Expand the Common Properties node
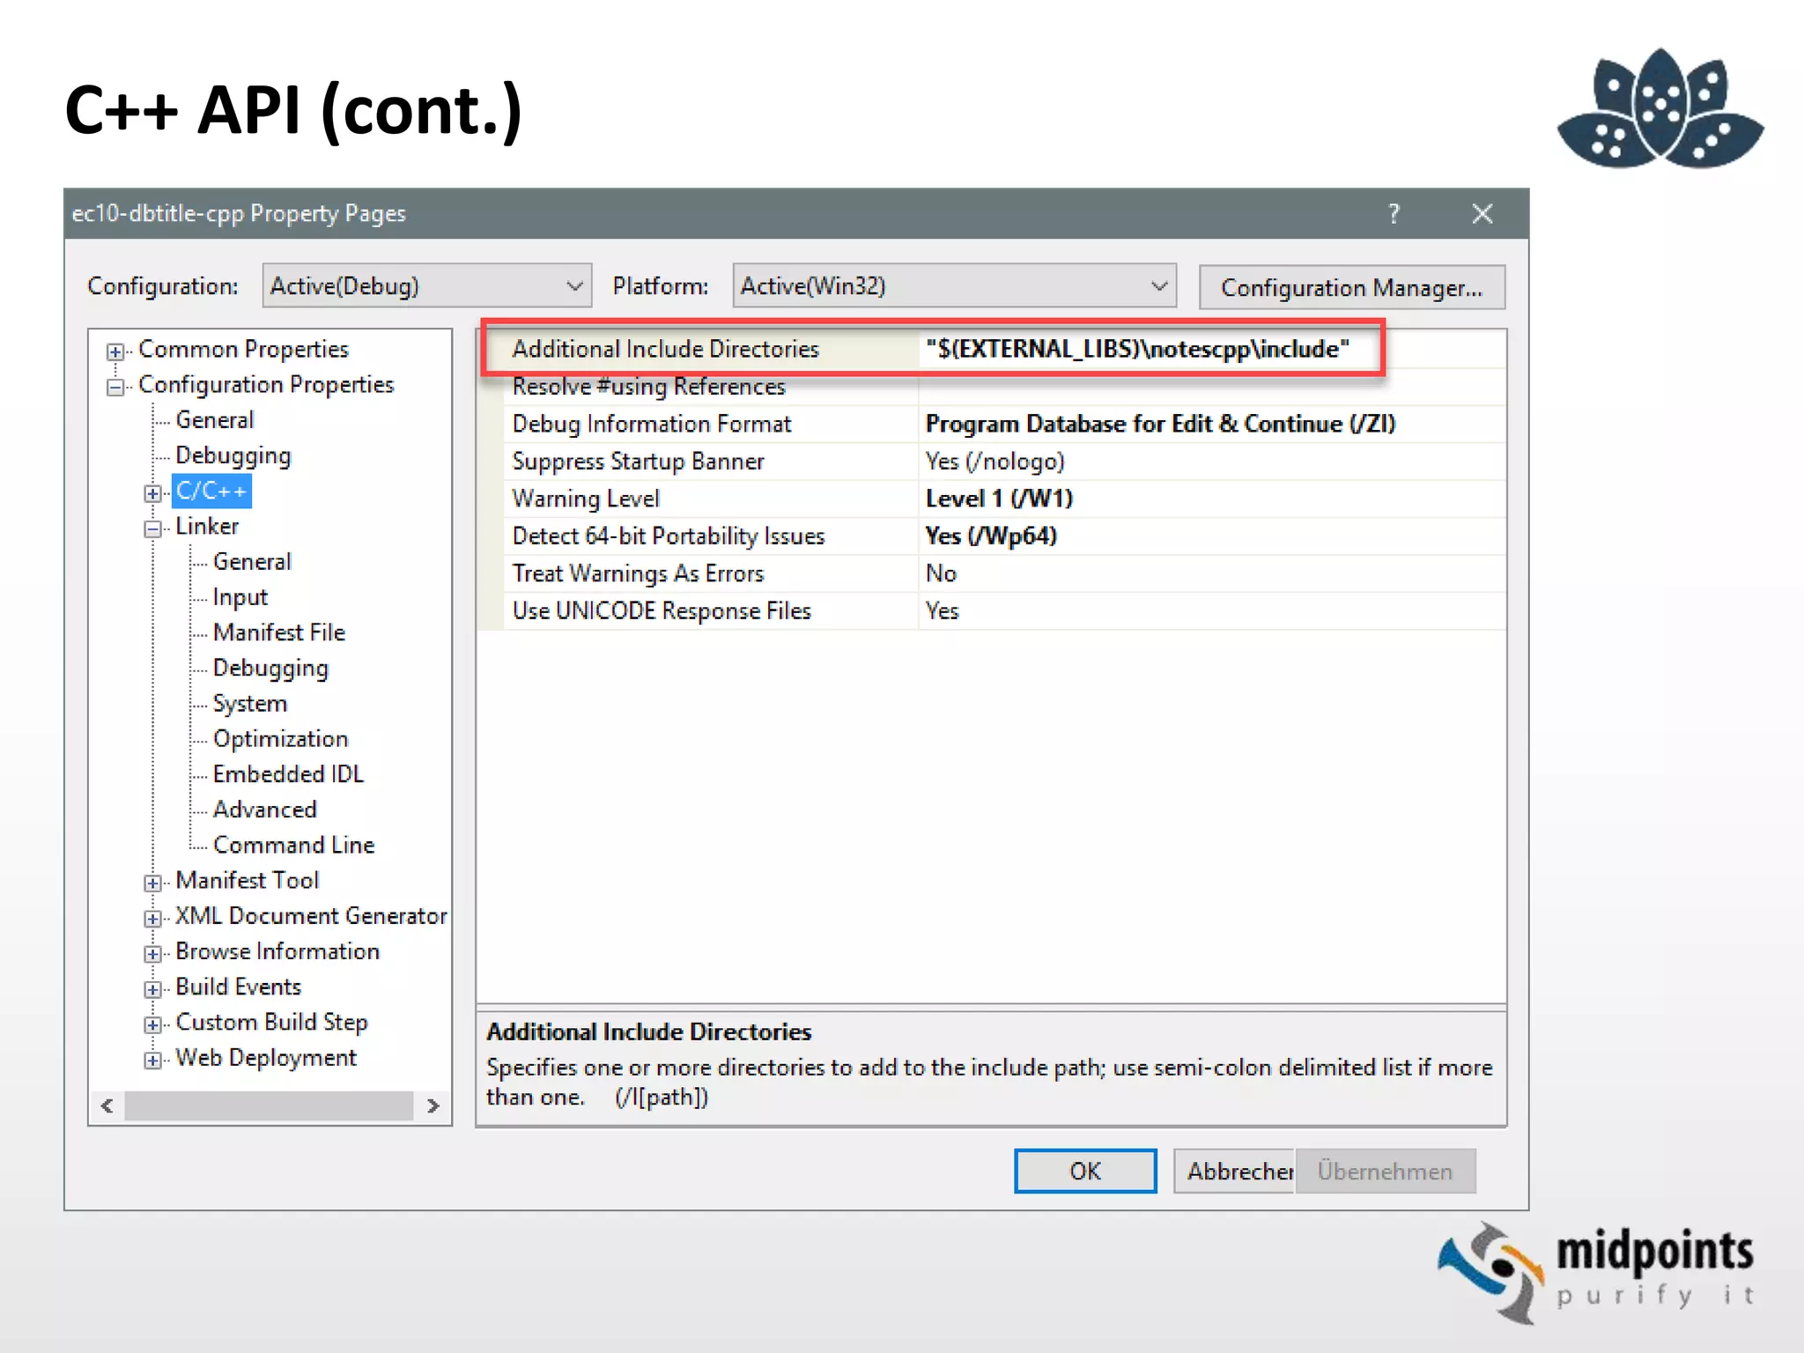This screenshot has height=1353, width=1804. [115, 351]
